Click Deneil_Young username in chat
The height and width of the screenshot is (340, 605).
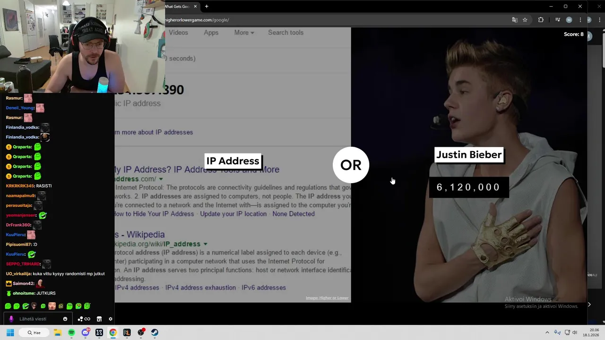[20, 108]
